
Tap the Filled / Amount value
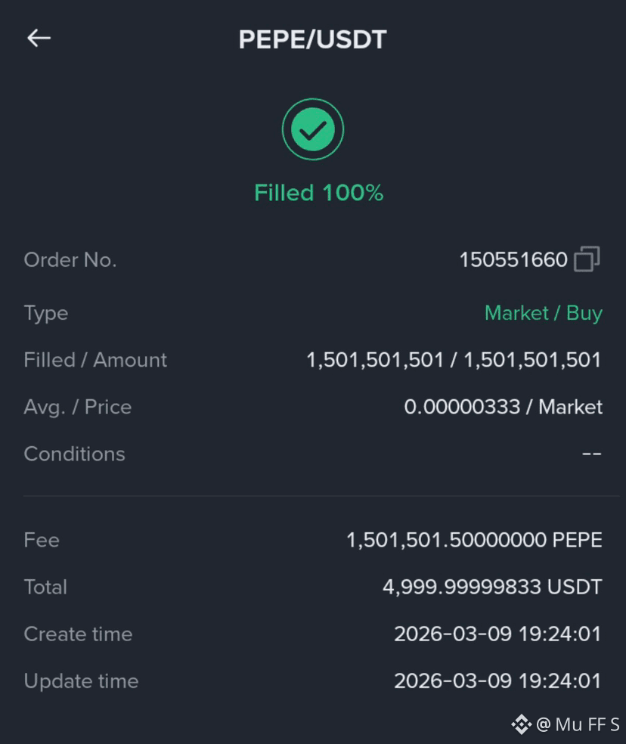point(454,360)
